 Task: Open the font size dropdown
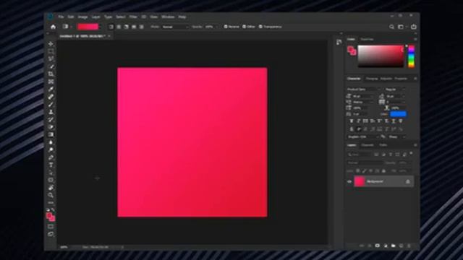363,96
